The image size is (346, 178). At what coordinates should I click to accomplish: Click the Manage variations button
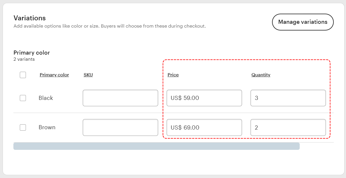pos(303,22)
